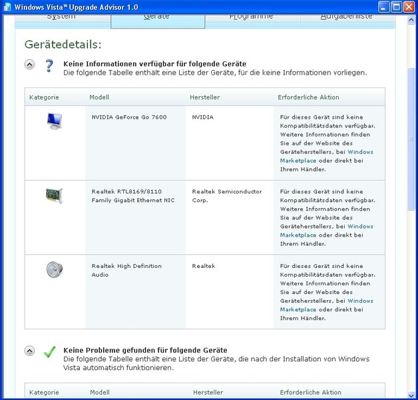Collapse the 'Keine Probleme gefunden' section
418x400 pixels.
coord(29,351)
